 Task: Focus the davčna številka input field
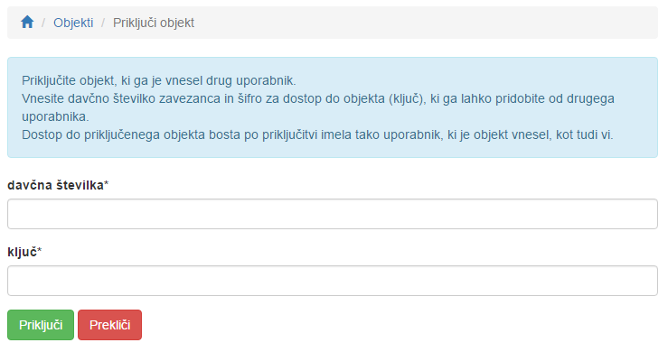(333, 214)
